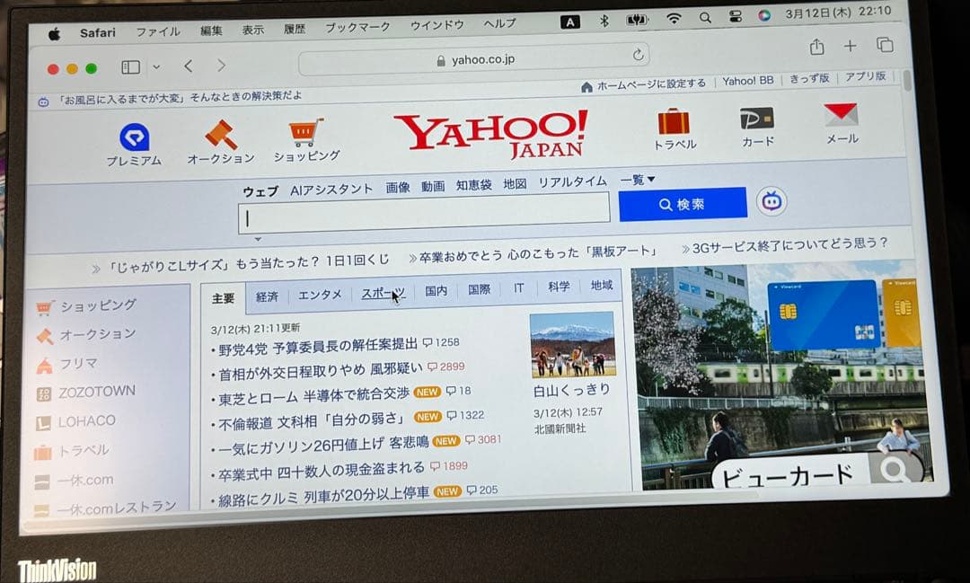The image size is (970, 583).
Task: Select the IT news tab
Action: tap(518, 287)
